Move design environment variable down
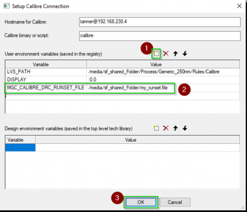247x212 pixels. point(185,128)
